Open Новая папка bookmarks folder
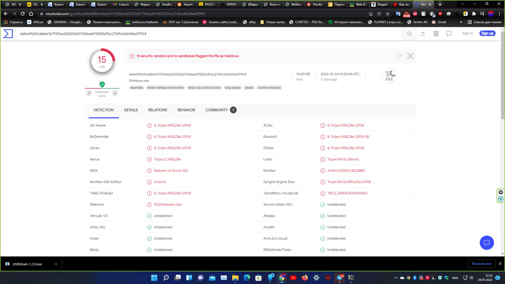 pos(272,22)
